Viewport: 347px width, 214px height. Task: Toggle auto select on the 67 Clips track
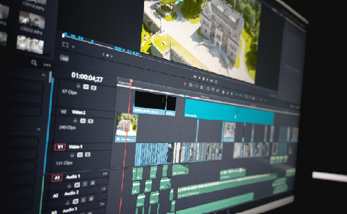click(86, 87)
